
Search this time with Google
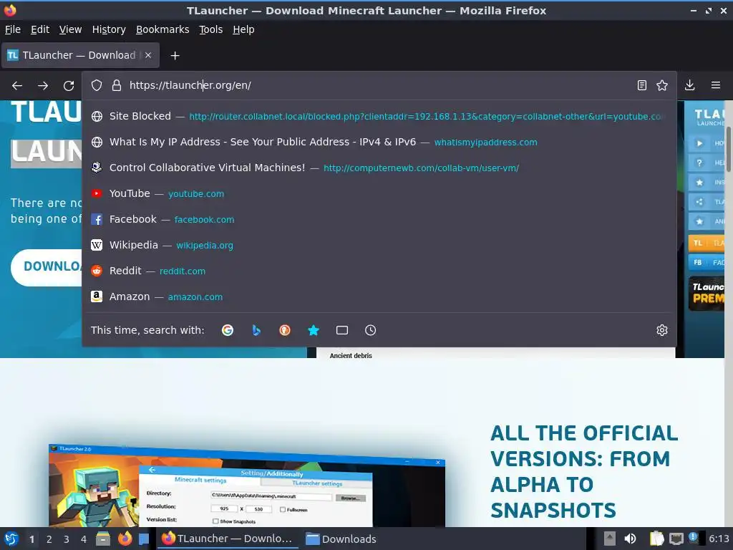(228, 330)
